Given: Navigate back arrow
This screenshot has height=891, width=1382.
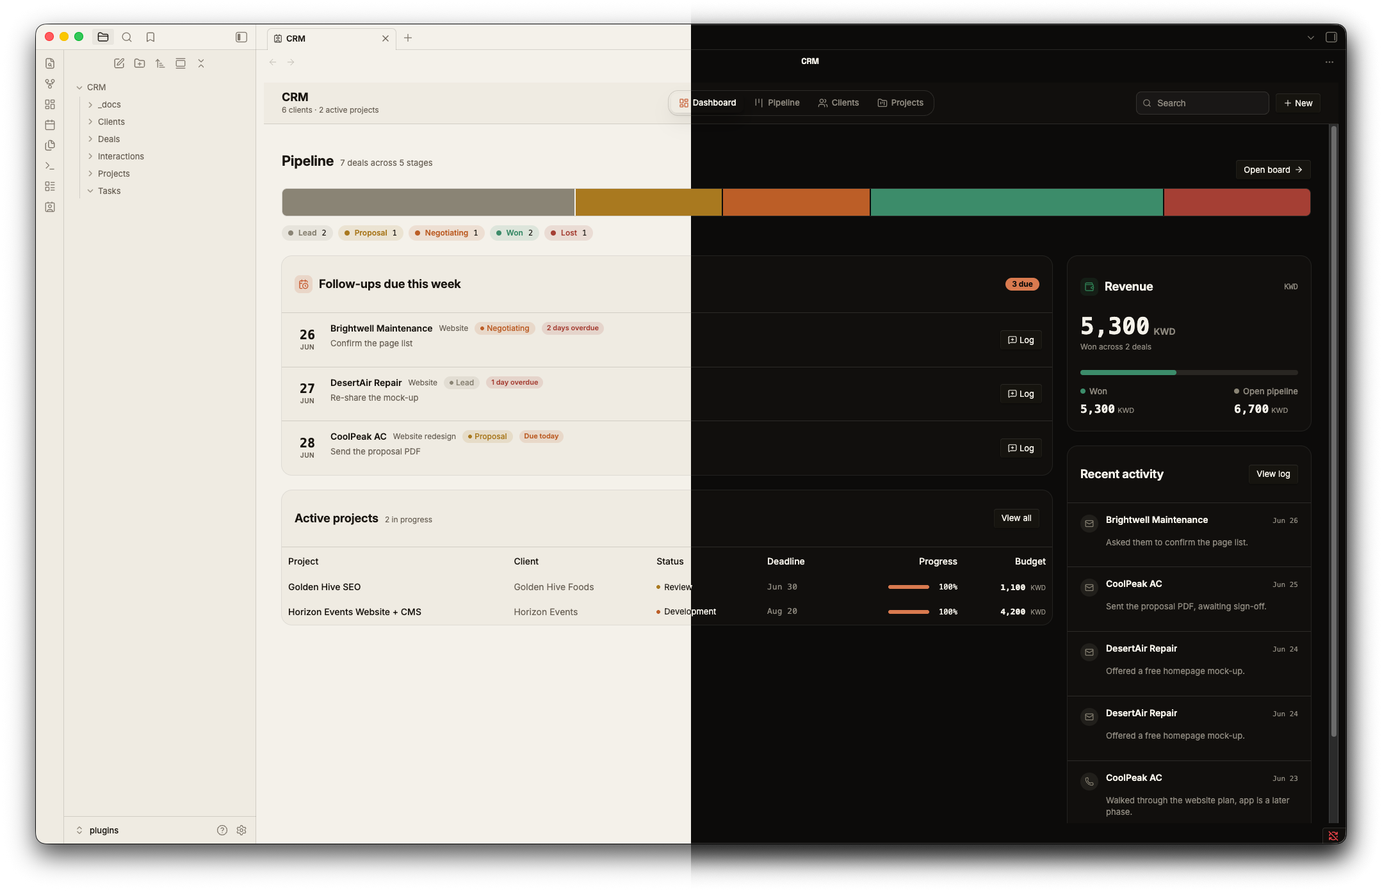Looking at the screenshot, I should pyautogui.click(x=273, y=62).
